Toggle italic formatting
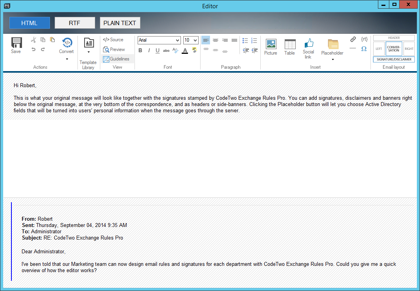Image resolution: width=420 pixels, height=291 pixels. tap(149, 50)
